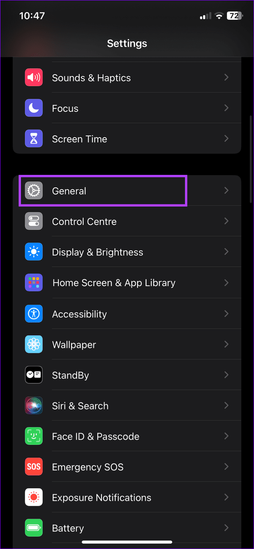Select the Siri & Search orb icon
This screenshot has width=254, height=549.
(x=33, y=405)
